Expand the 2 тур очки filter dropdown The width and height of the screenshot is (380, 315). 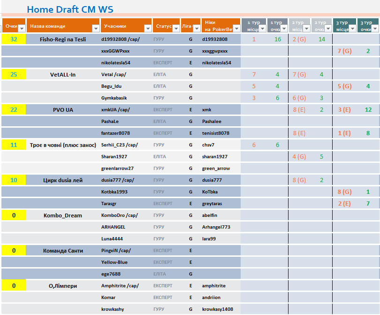(328, 29)
